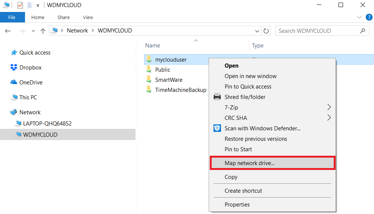Choose Map network drive in context menu
374x214 pixels.
tap(272, 163)
